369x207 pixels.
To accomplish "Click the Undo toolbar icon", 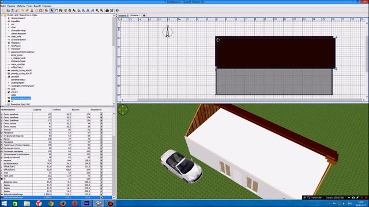I will click(22, 10).
